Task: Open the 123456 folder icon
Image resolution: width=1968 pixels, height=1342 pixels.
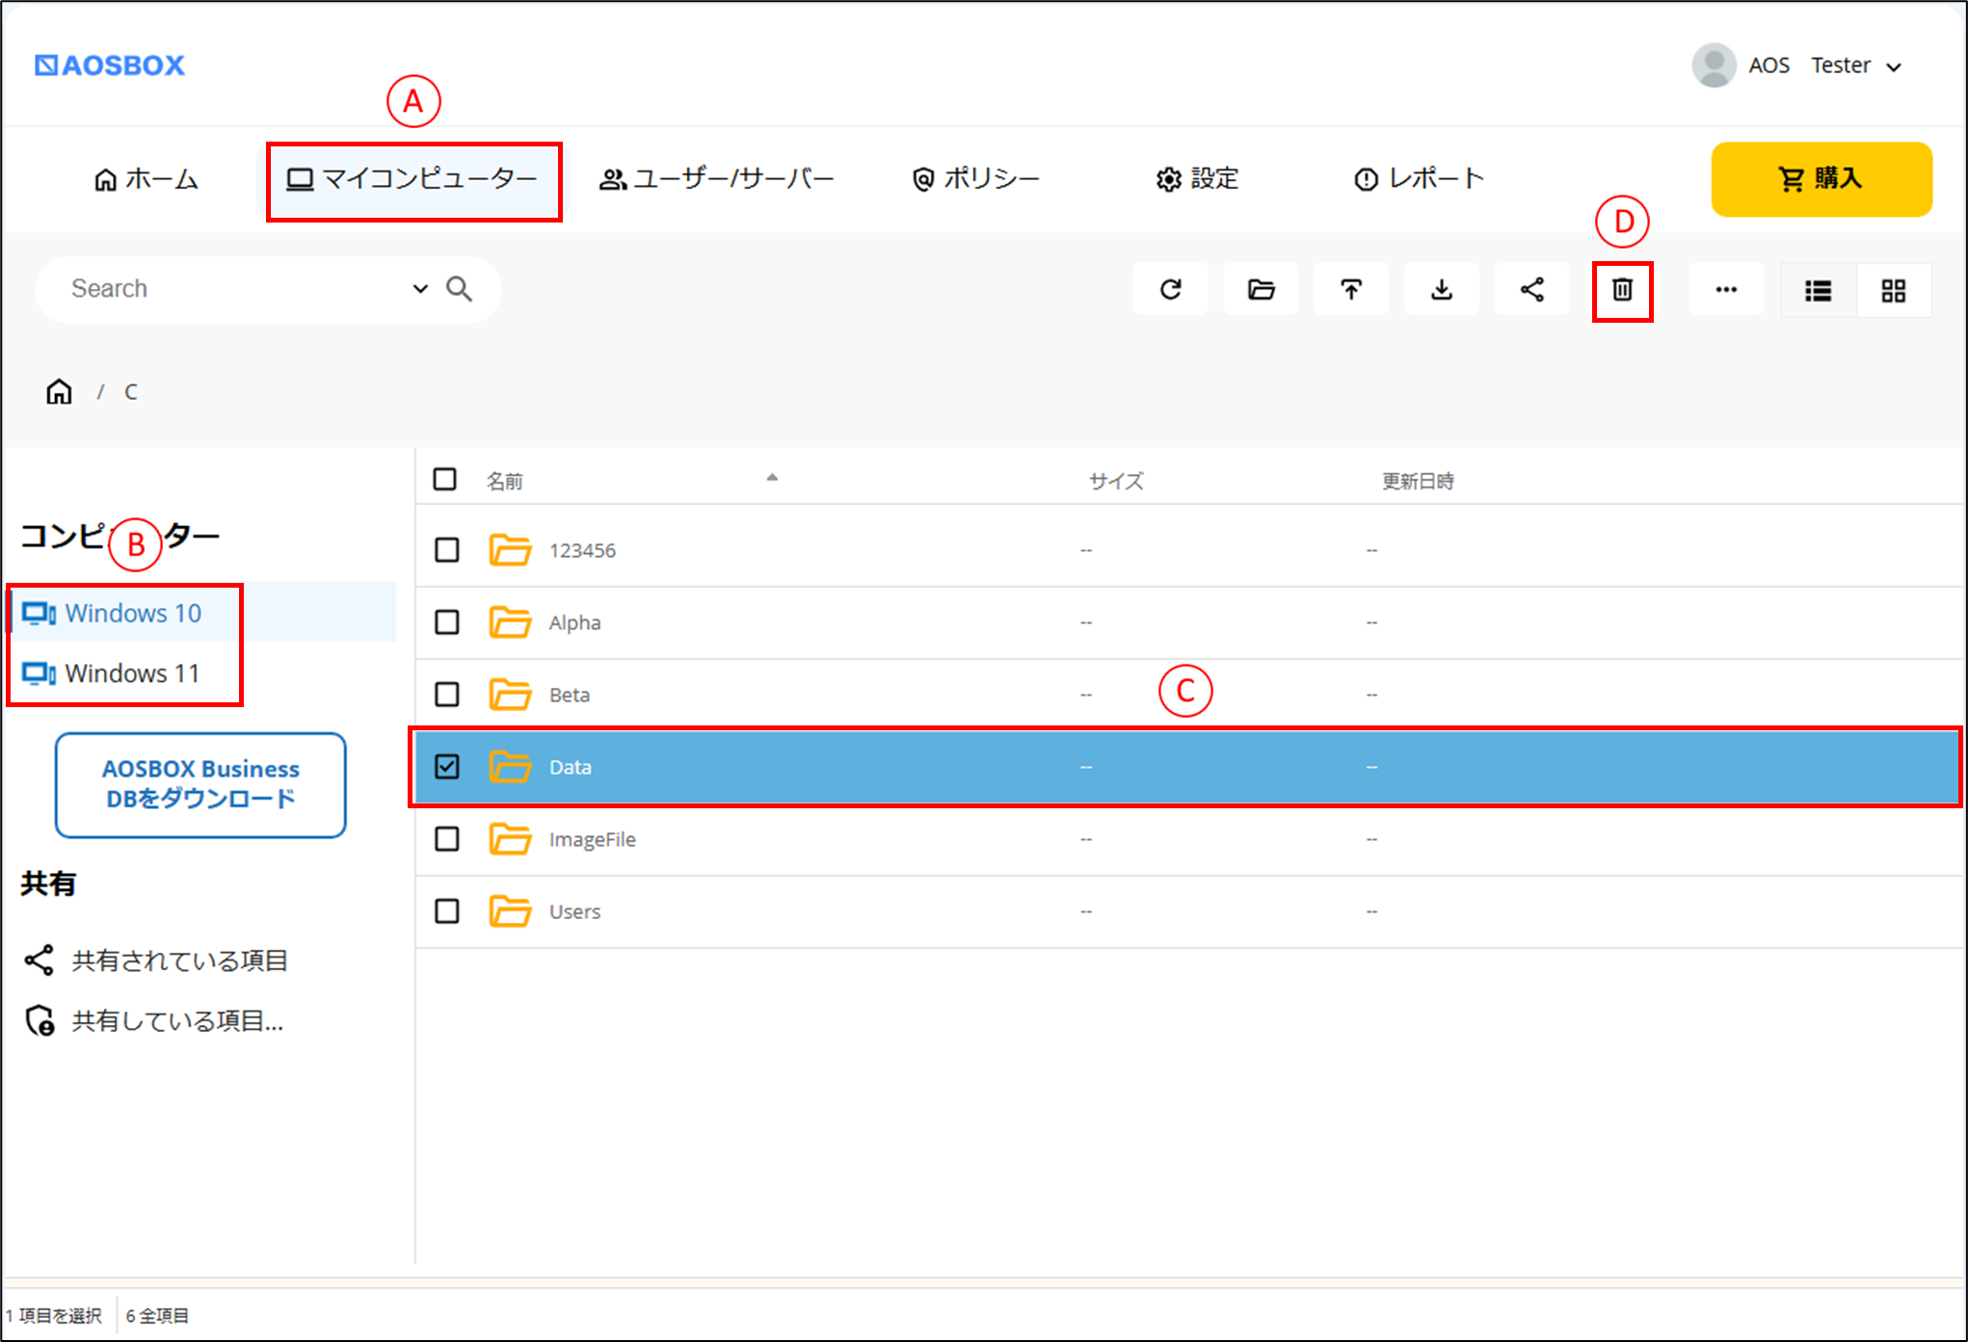Action: tap(510, 550)
